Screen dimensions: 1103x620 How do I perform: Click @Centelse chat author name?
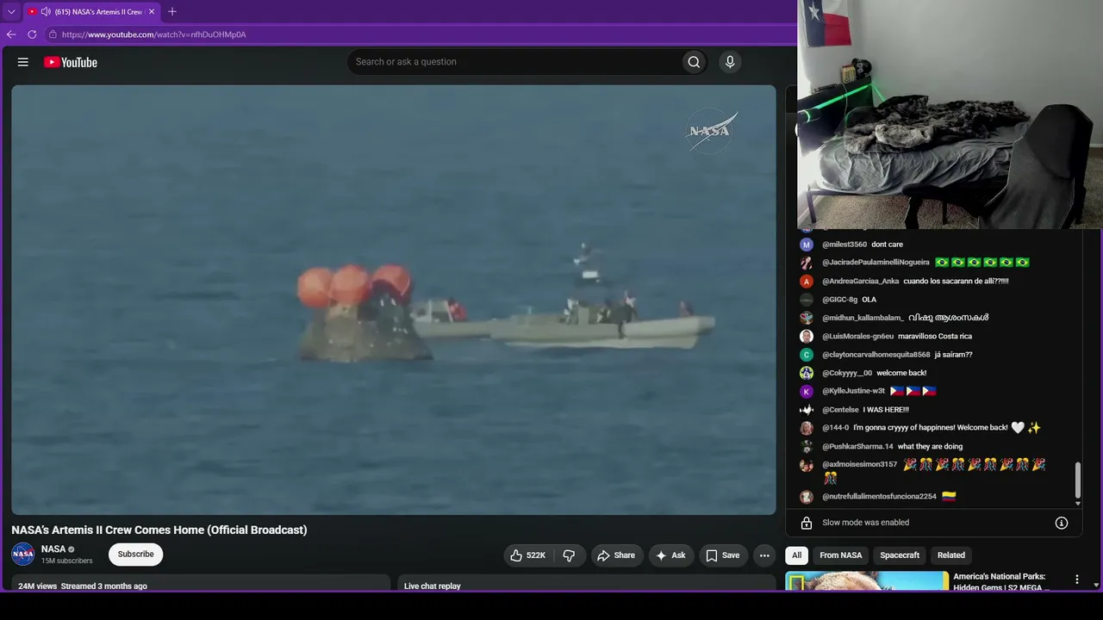840,410
